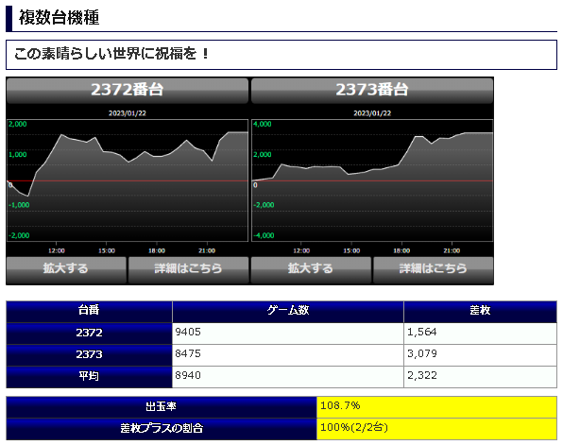This screenshot has height=445, width=563.
Task: Open 詳細はこちら for machine 2372
Action: 189,269
